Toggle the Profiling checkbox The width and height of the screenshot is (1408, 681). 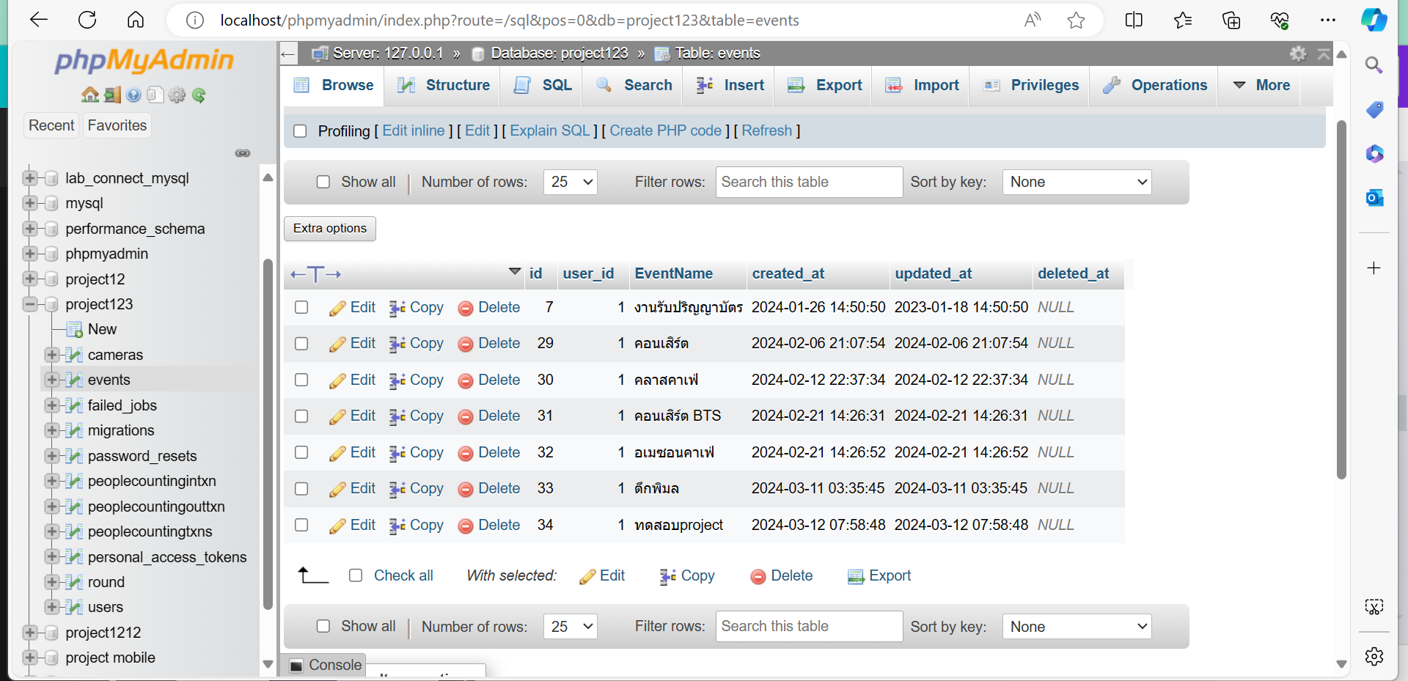[x=300, y=131]
